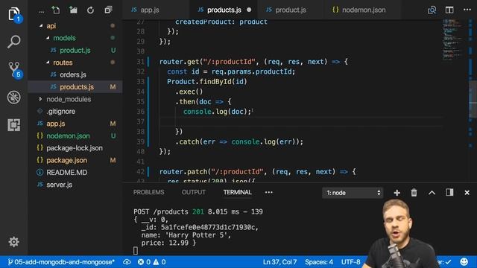
Task: Open product.js under models folder
Action: (x=75, y=50)
